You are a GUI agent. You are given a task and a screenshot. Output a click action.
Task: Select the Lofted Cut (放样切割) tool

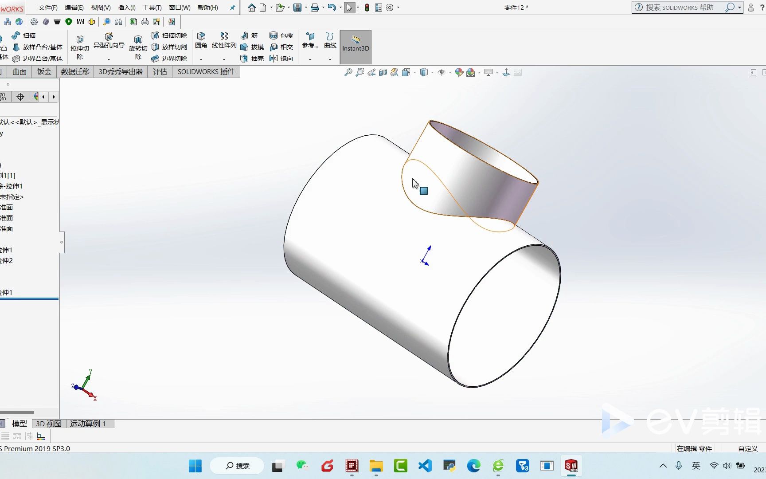coord(169,47)
